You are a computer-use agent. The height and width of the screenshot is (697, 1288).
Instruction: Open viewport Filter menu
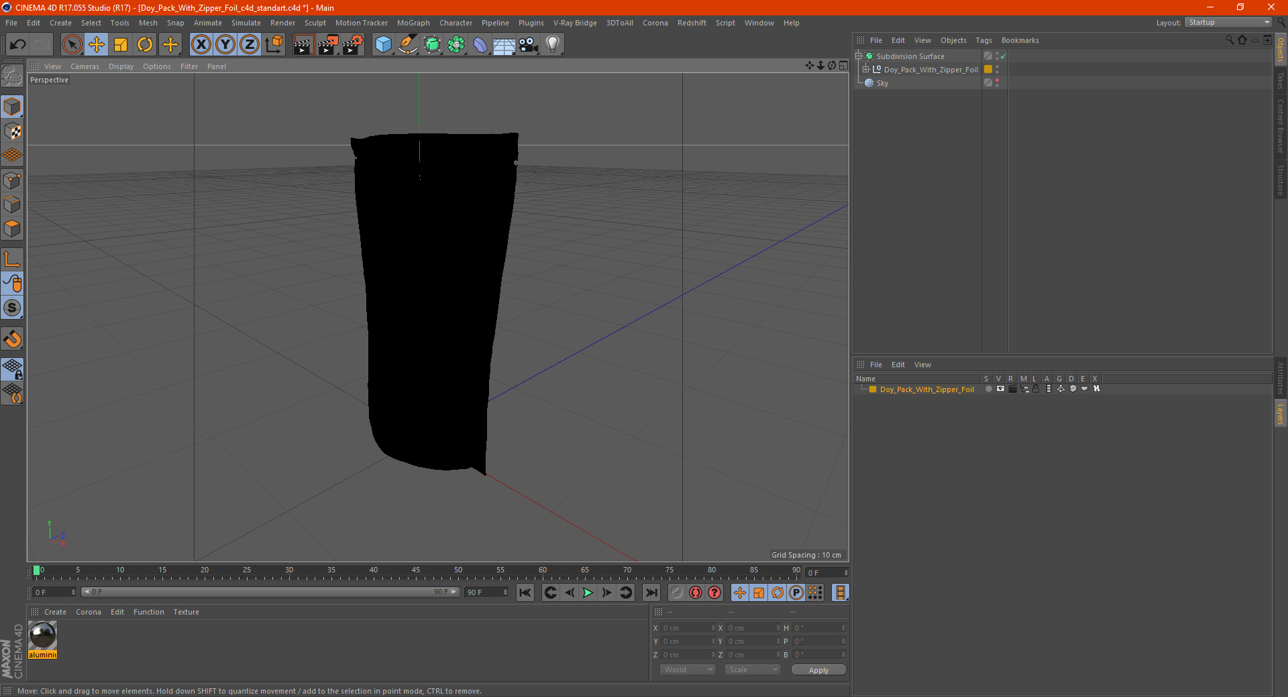(x=189, y=66)
